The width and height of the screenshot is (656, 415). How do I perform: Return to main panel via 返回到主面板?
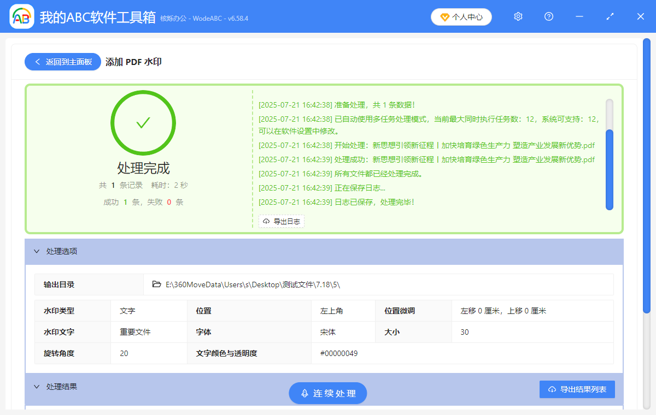(63, 62)
